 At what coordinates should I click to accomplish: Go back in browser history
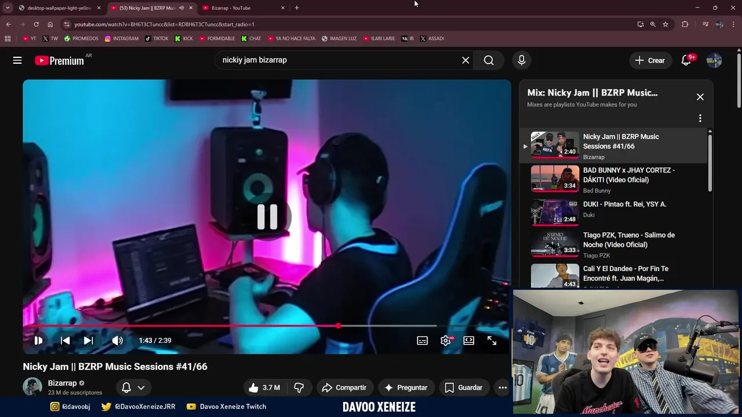(8, 24)
